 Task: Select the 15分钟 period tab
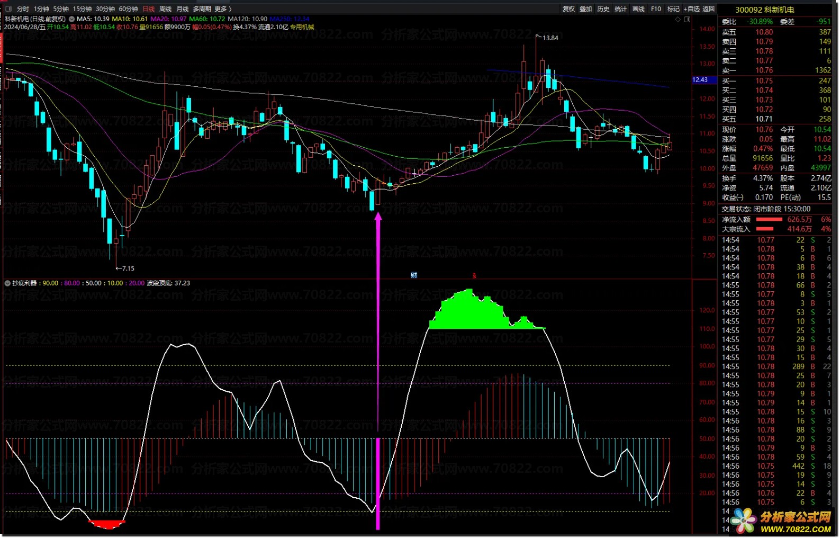82,9
